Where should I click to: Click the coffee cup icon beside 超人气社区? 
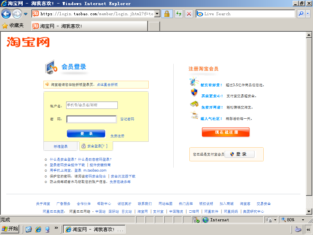coord(194,115)
